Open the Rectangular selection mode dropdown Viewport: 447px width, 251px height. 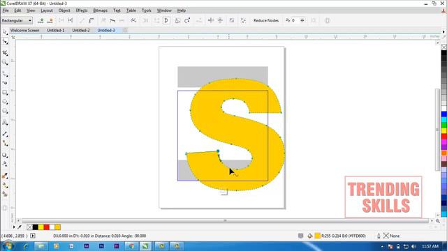tap(17, 20)
